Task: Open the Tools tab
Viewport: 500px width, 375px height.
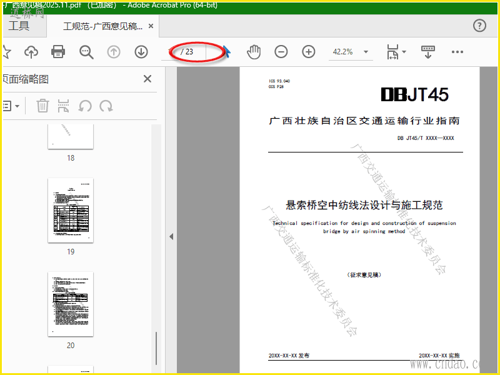Action: (x=19, y=26)
